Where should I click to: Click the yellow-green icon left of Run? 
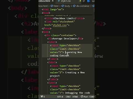click(x=80, y=1)
